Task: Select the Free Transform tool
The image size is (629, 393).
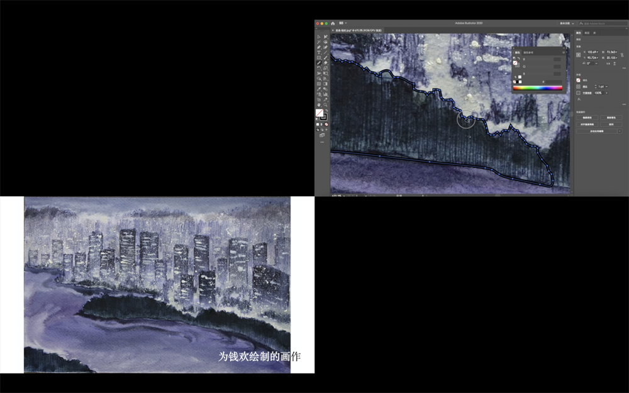Action: (x=325, y=74)
